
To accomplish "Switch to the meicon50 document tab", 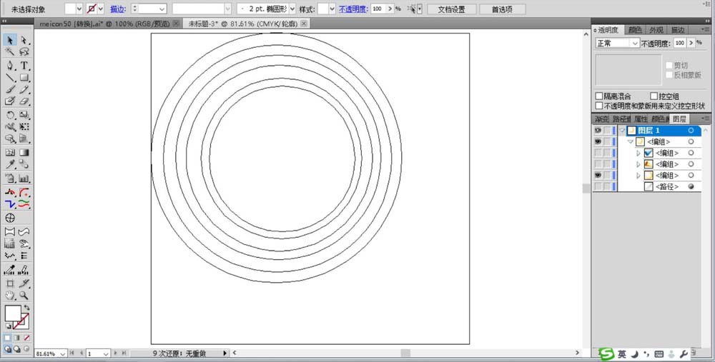I will pos(106,24).
